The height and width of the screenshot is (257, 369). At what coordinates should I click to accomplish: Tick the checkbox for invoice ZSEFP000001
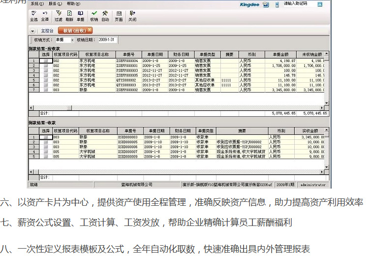(x=46, y=65)
